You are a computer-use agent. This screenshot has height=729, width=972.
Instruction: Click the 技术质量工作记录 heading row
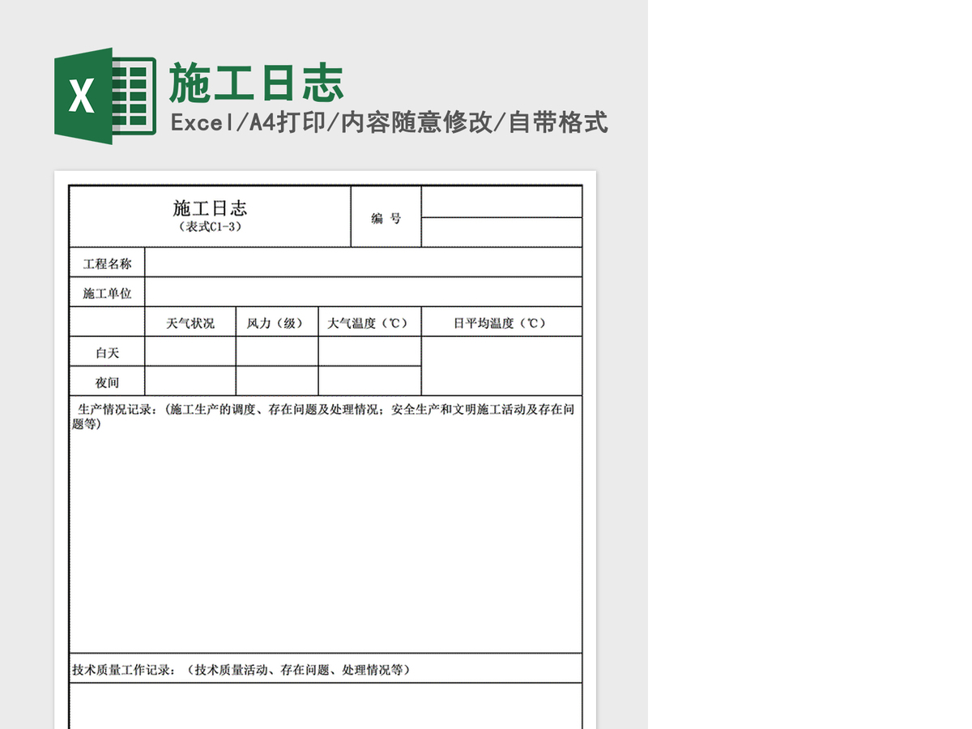(x=326, y=668)
